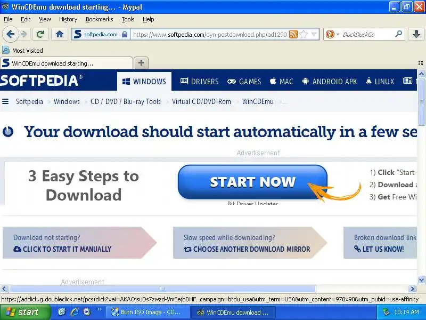Open the ANDROID APK category
Image resolution: width=426 pixels, height=320 pixels.
[330, 82]
